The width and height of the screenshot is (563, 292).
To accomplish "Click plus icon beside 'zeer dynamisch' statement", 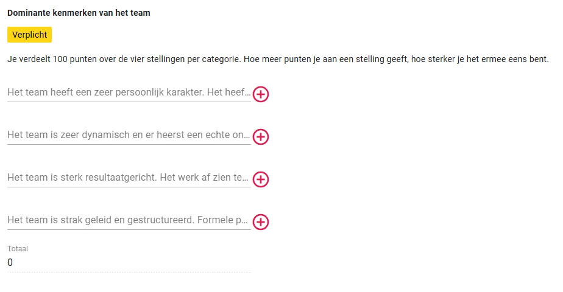I will click(261, 137).
